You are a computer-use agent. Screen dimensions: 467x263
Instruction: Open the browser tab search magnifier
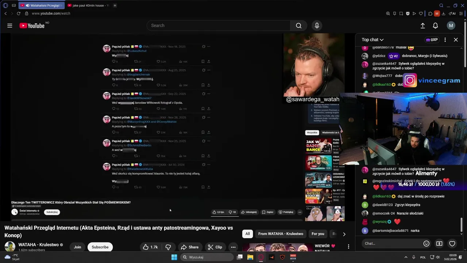(x=441, y=5)
